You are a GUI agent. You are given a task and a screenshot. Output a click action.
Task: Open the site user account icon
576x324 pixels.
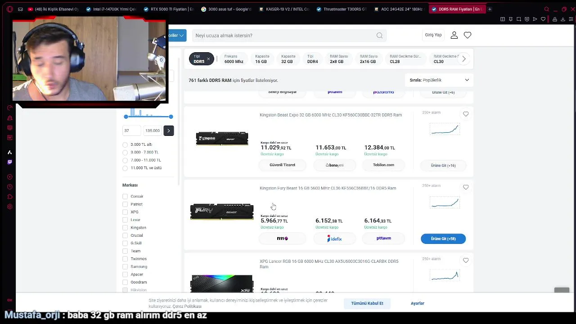[454, 35]
